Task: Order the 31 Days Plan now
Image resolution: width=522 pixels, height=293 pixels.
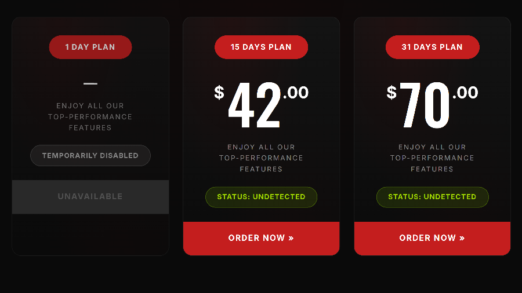Action: coord(432,238)
